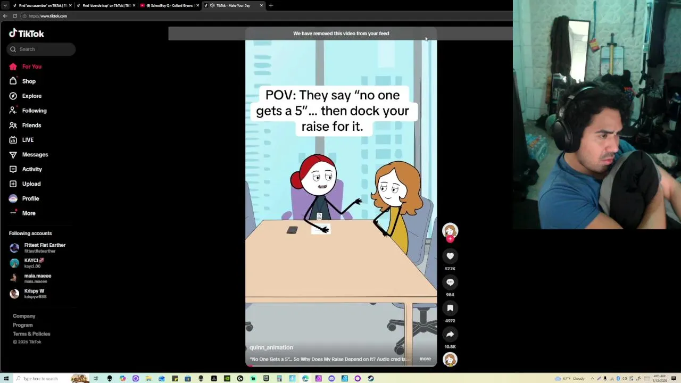Expand the Company footer section
Viewport: 681px width, 383px height.
[24, 316]
